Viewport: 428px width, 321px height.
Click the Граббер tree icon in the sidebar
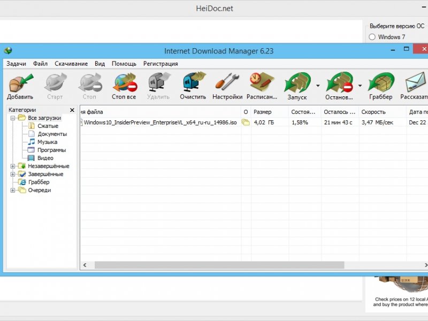[22, 182]
